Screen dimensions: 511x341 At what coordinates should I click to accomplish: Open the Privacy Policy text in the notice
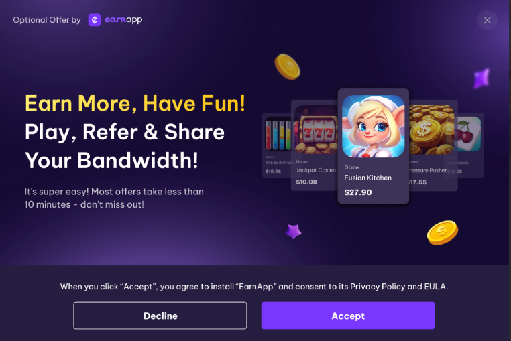[x=378, y=287]
